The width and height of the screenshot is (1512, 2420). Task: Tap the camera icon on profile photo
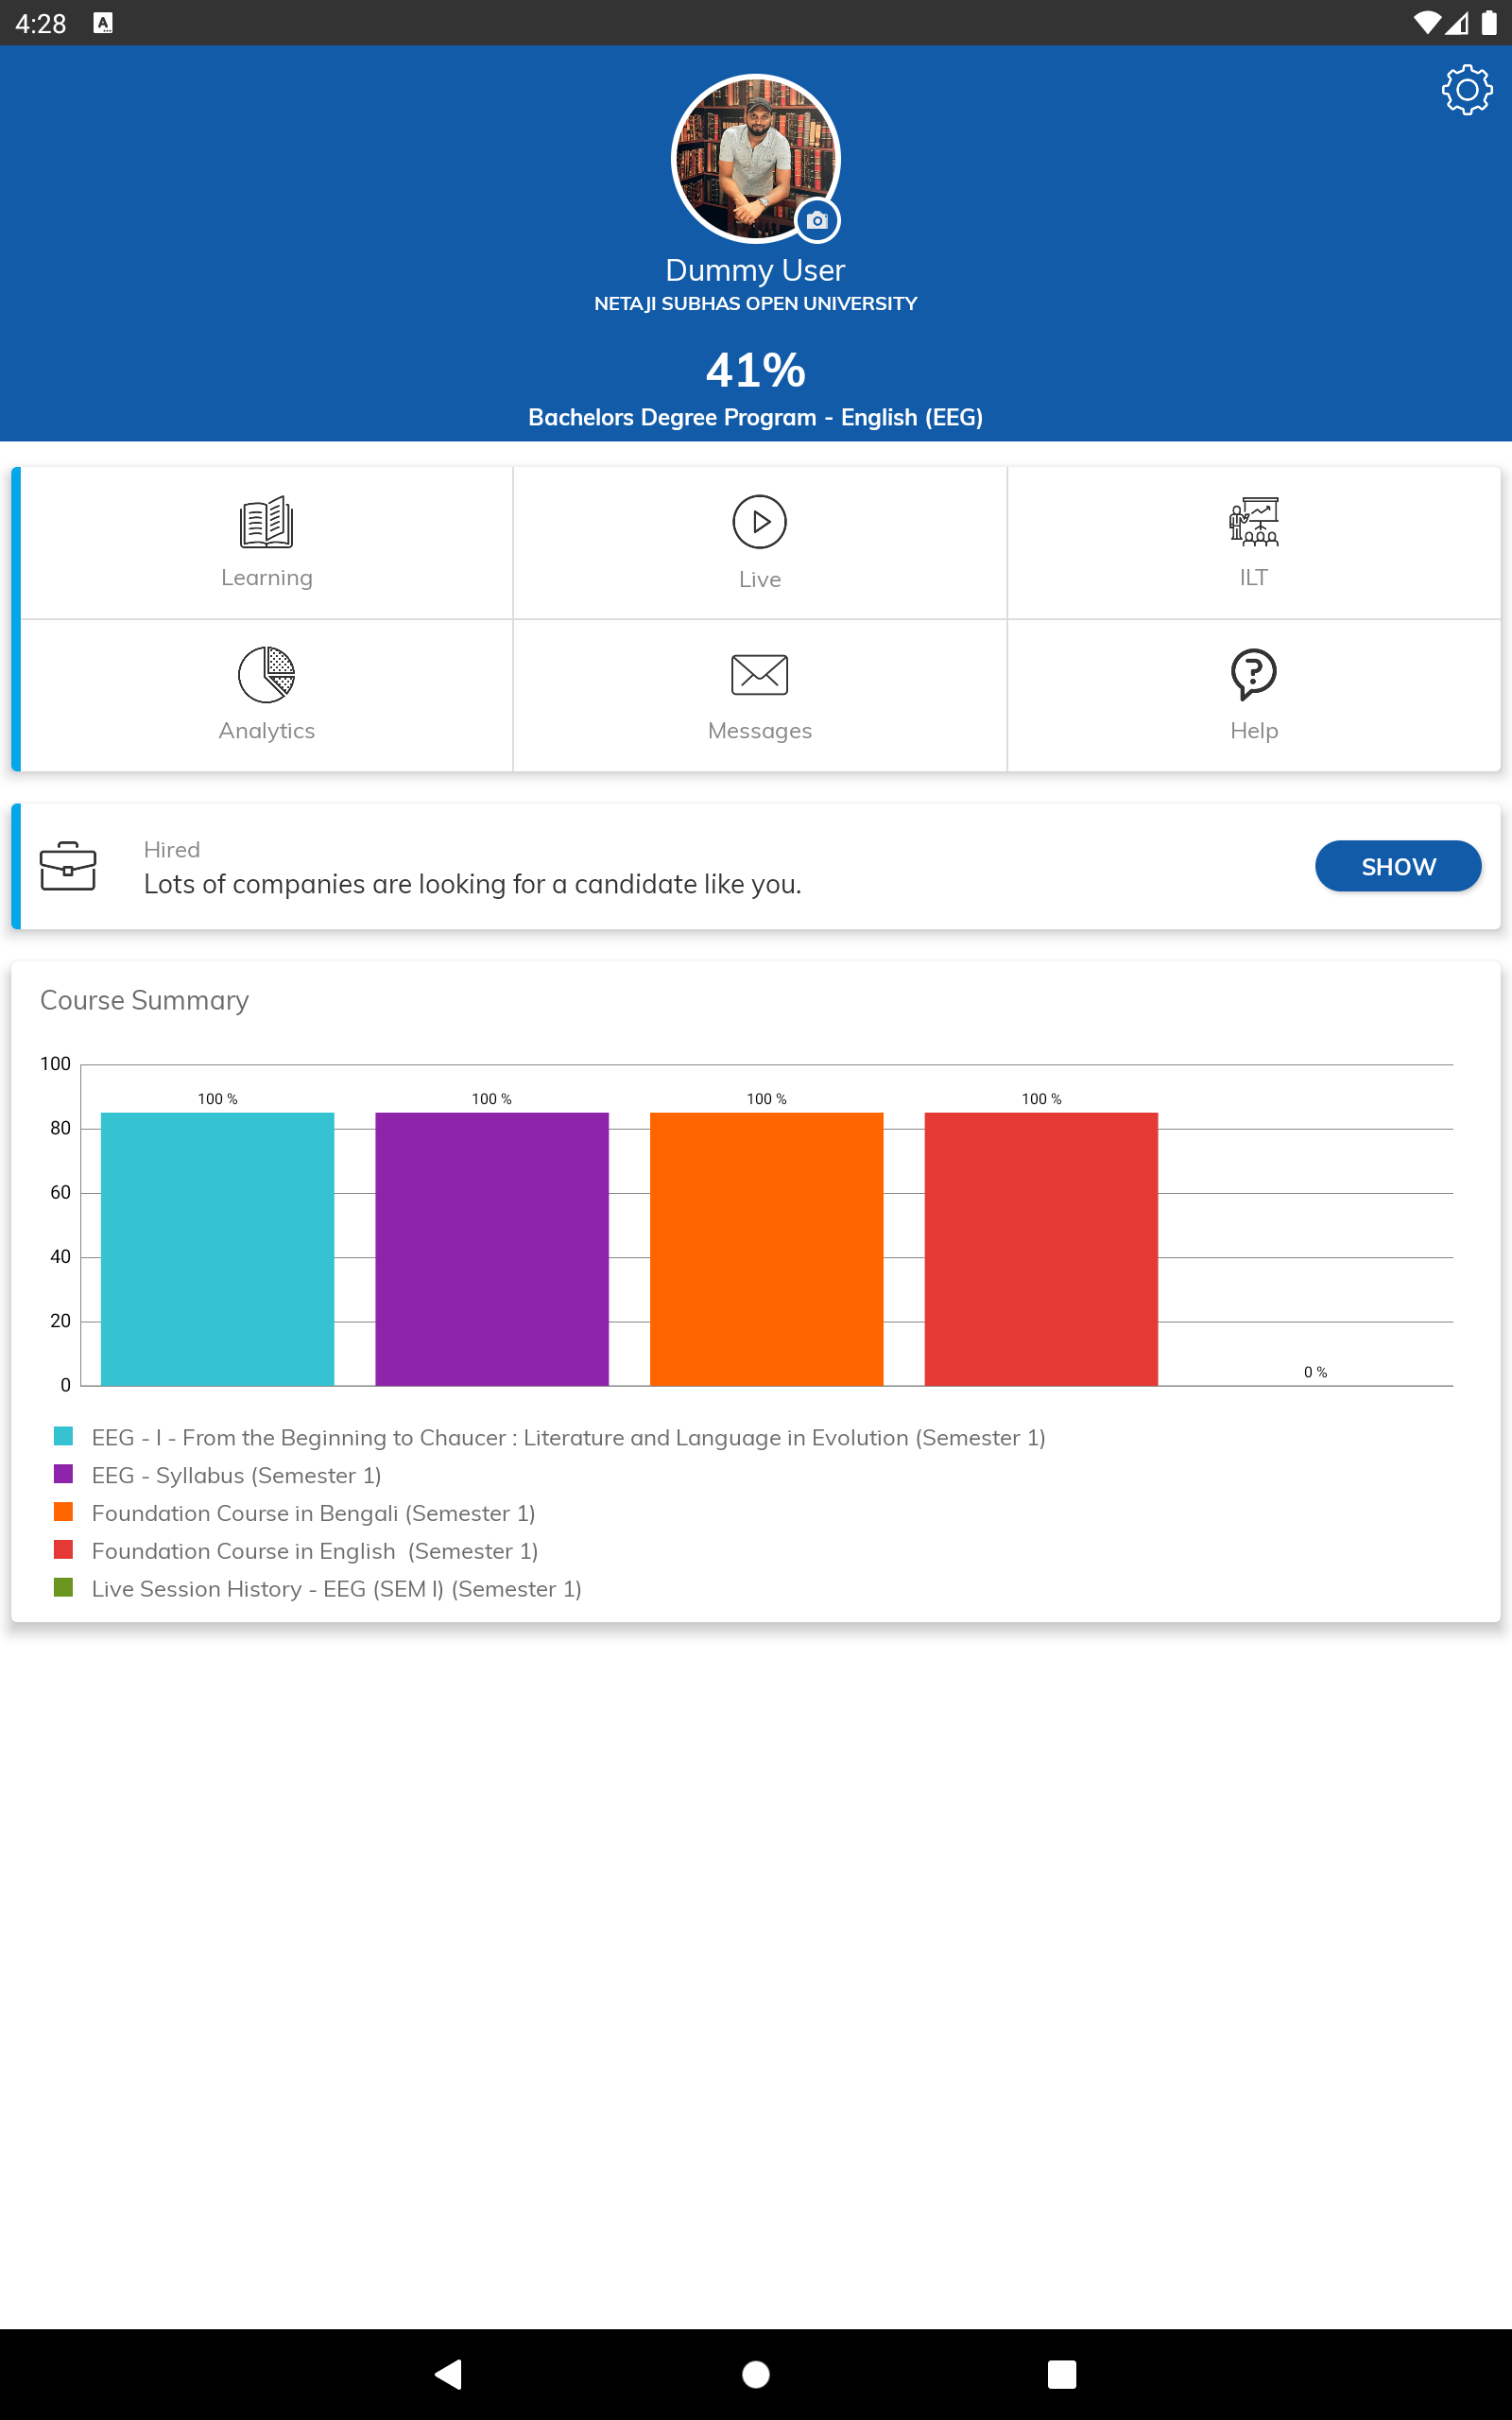[817, 220]
